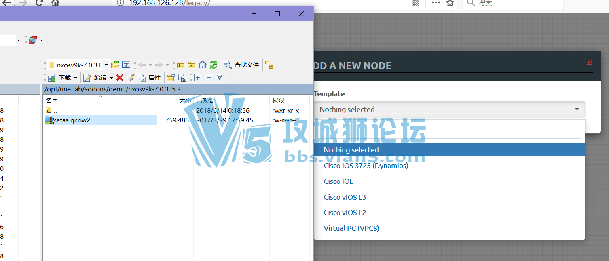Click the new shortcut link icon
This screenshot has height=261, width=609.
coord(182,78)
